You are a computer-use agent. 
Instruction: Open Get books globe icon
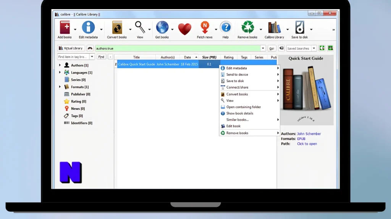tap(162, 27)
